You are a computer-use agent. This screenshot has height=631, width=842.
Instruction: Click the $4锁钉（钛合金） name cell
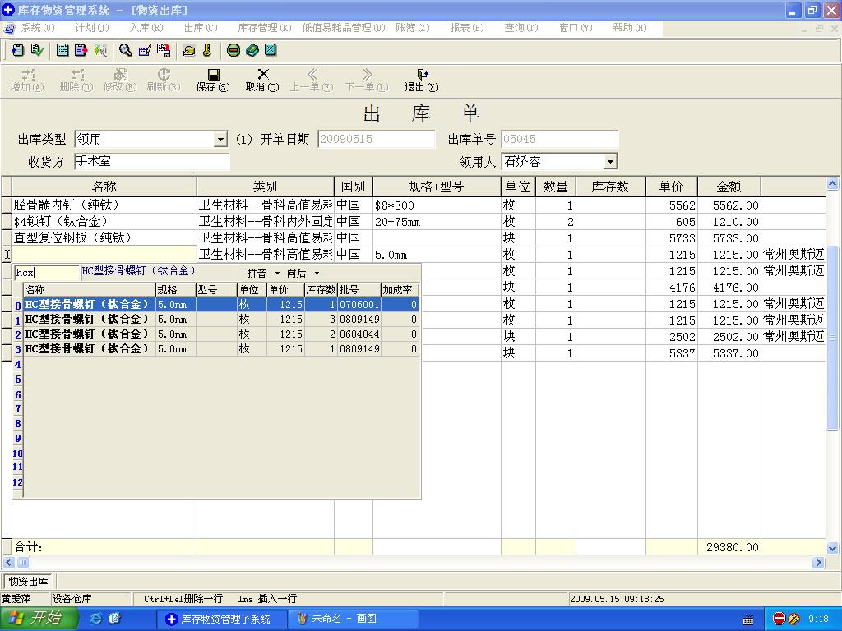click(x=104, y=222)
